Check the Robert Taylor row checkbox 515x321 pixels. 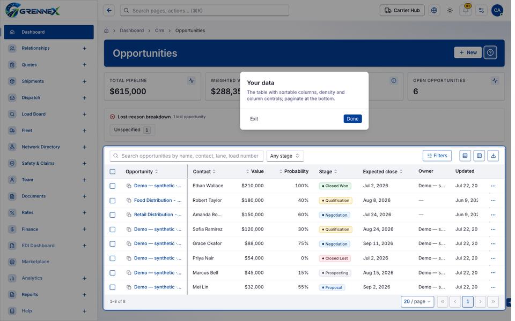pyautogui.click(x=113, y=201)
